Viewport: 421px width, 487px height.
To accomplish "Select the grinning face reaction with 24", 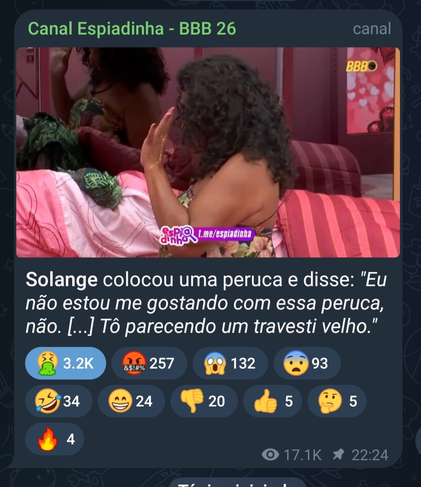I will (x=131, y=401).
